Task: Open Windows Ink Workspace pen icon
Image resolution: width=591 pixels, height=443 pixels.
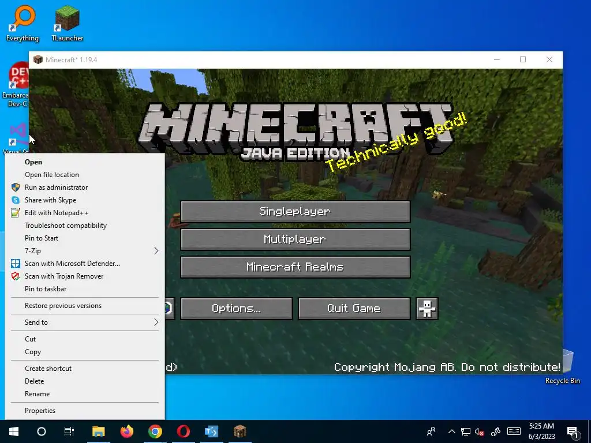Action: point(496,431)
